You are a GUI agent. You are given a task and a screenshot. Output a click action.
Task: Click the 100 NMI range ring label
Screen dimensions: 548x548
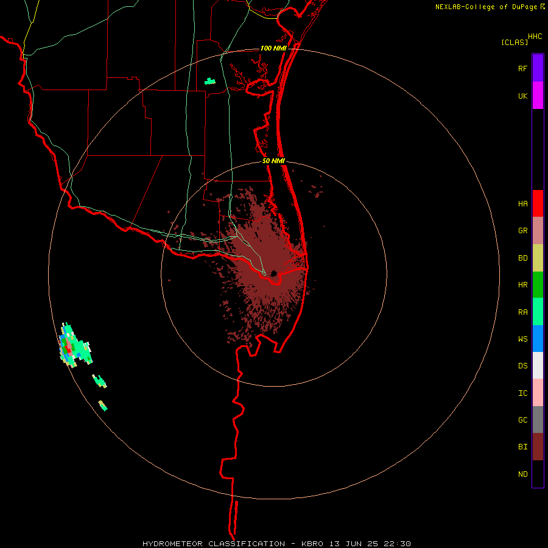pos(273,48)
